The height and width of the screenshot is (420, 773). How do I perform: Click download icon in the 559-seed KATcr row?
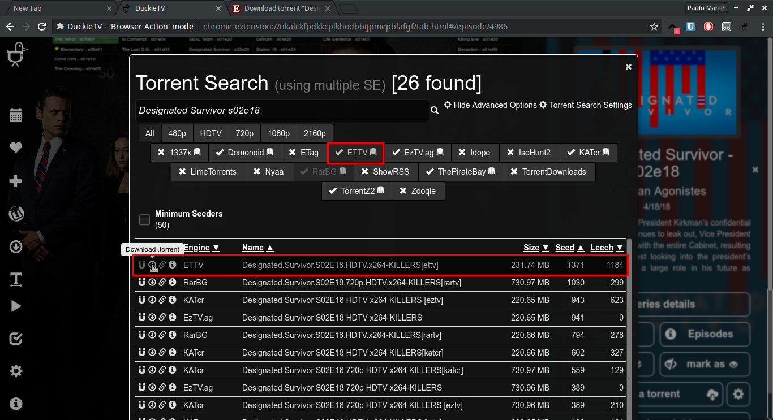click(152, 370)
